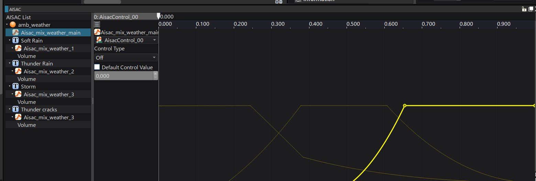
Task: Click the amb_weather orange cue icon
Action: (x=13, y=25)
